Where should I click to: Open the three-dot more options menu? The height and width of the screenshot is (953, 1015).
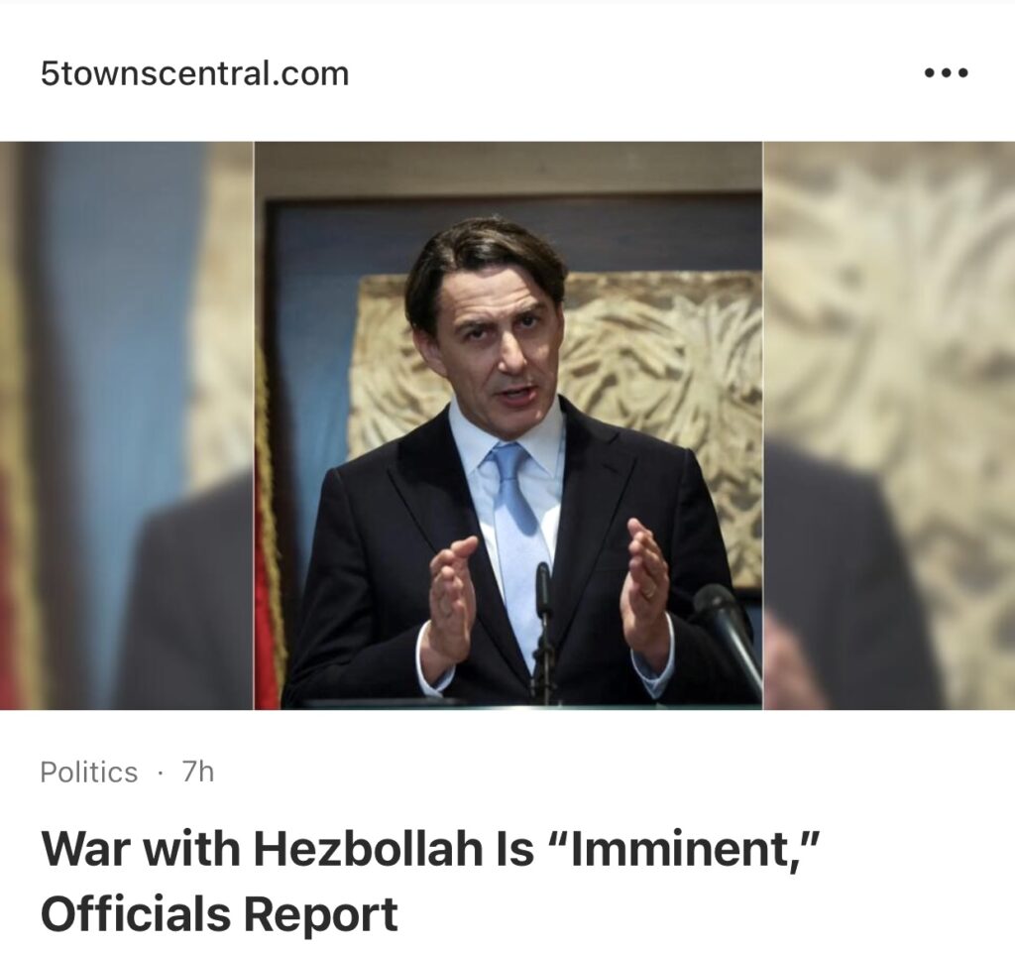[x=946, y=72]
